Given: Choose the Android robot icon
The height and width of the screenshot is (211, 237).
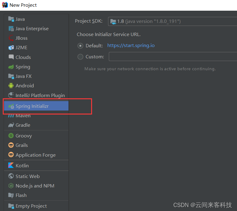Looking at the screenshot, I should 11,85.
